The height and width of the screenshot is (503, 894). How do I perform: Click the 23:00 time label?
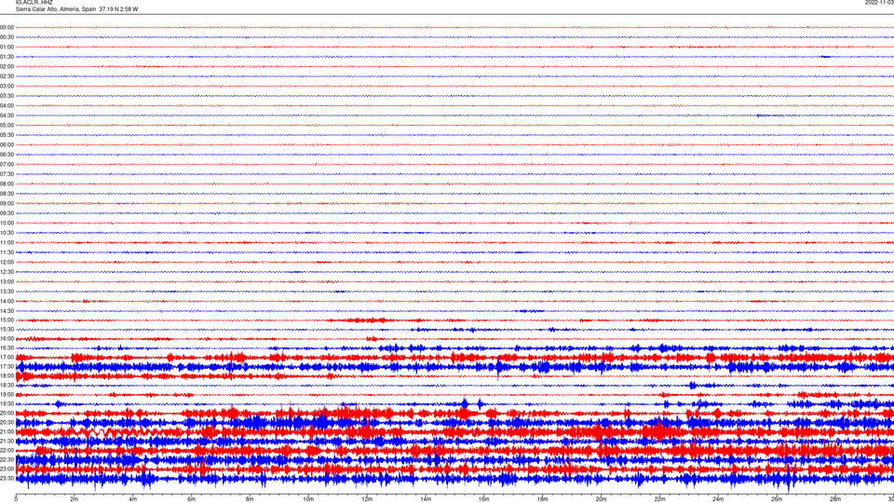tap(7, 469)
